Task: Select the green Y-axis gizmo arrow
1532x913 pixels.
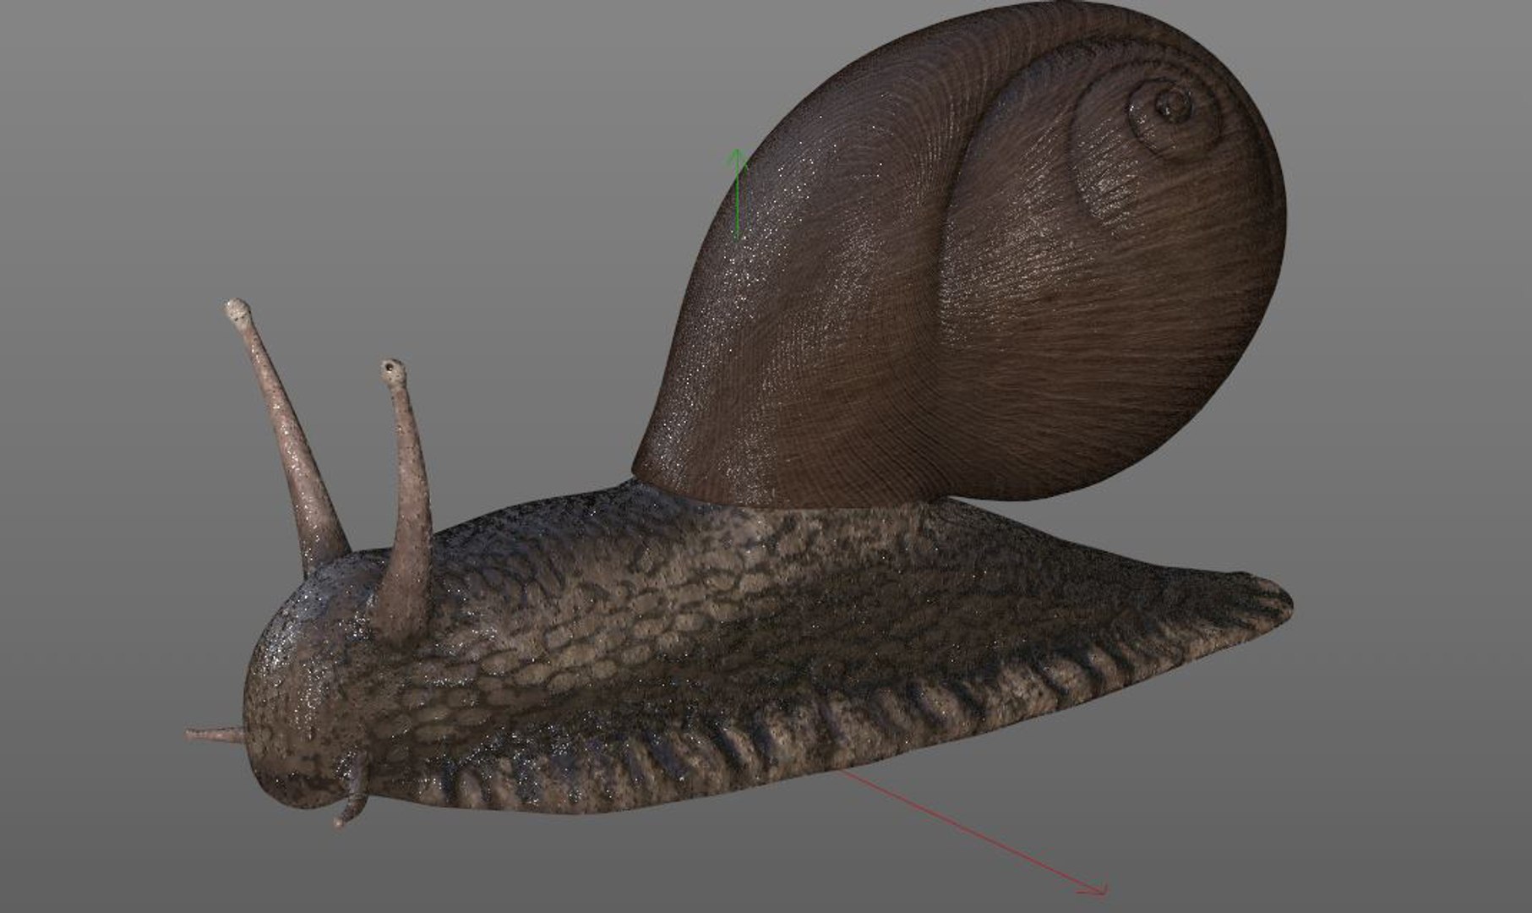Action: click(x=737, y=194)
